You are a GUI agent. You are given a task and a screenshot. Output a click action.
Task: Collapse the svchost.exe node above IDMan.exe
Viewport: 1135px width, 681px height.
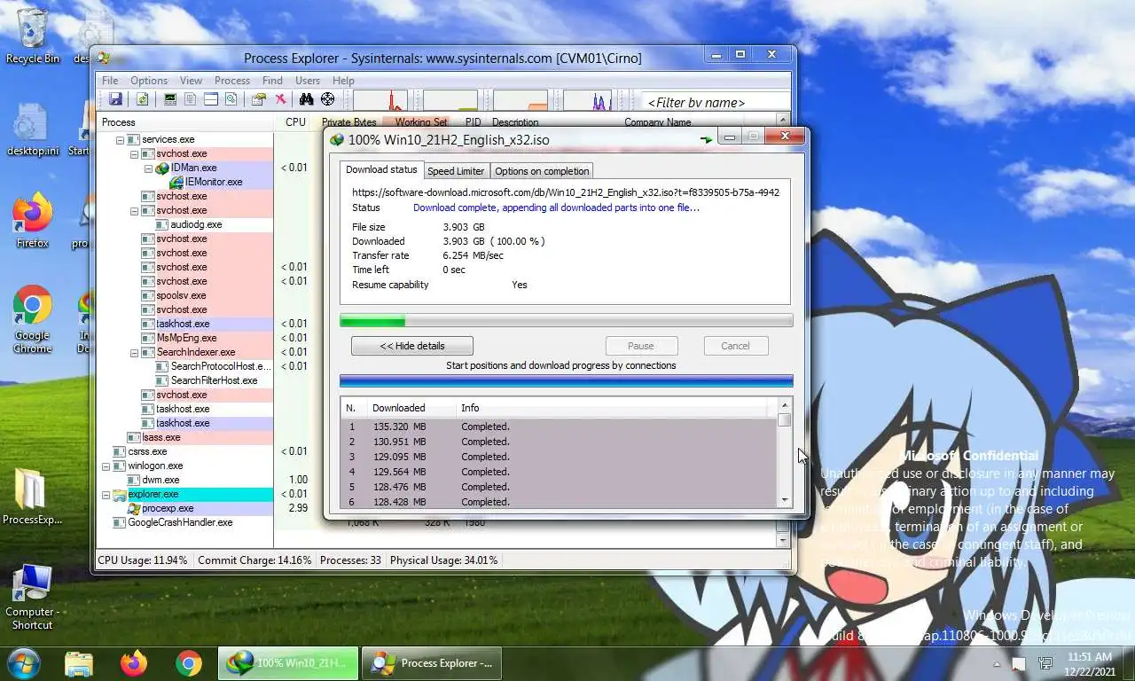click(134, 154)
